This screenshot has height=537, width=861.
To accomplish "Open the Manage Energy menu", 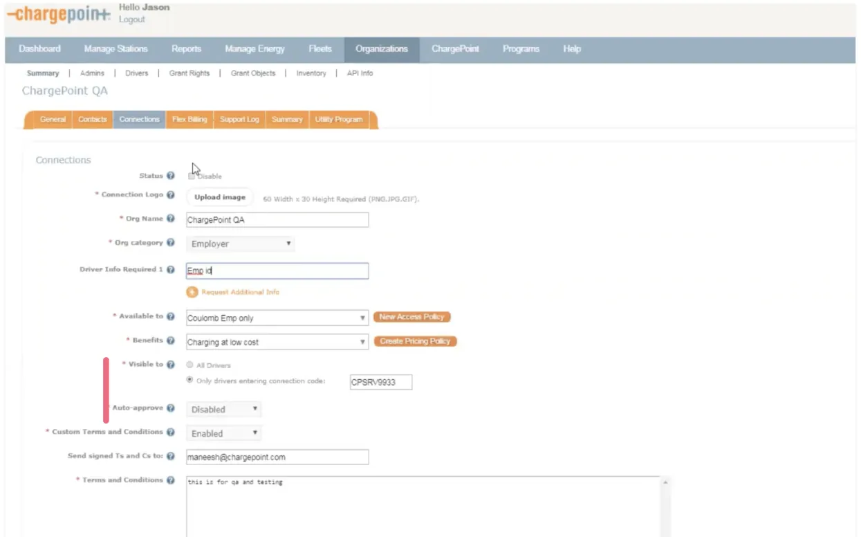I will pos(254,49).
